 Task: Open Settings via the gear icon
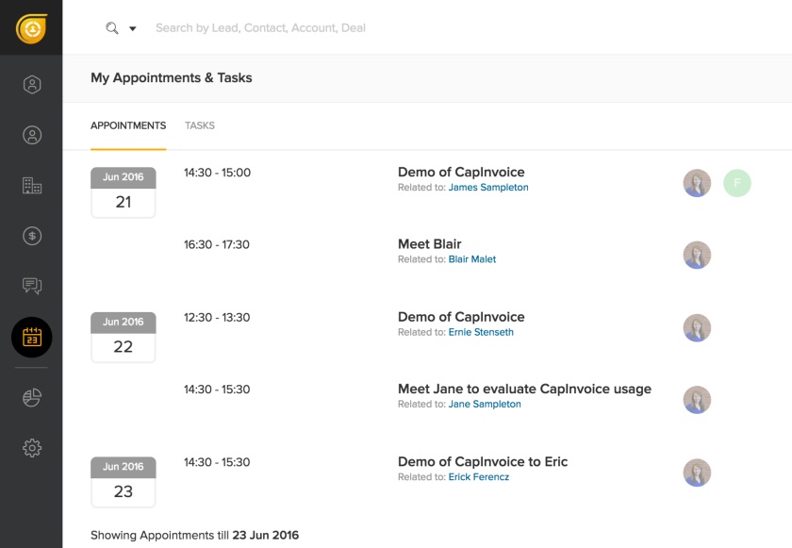point(32,447)
